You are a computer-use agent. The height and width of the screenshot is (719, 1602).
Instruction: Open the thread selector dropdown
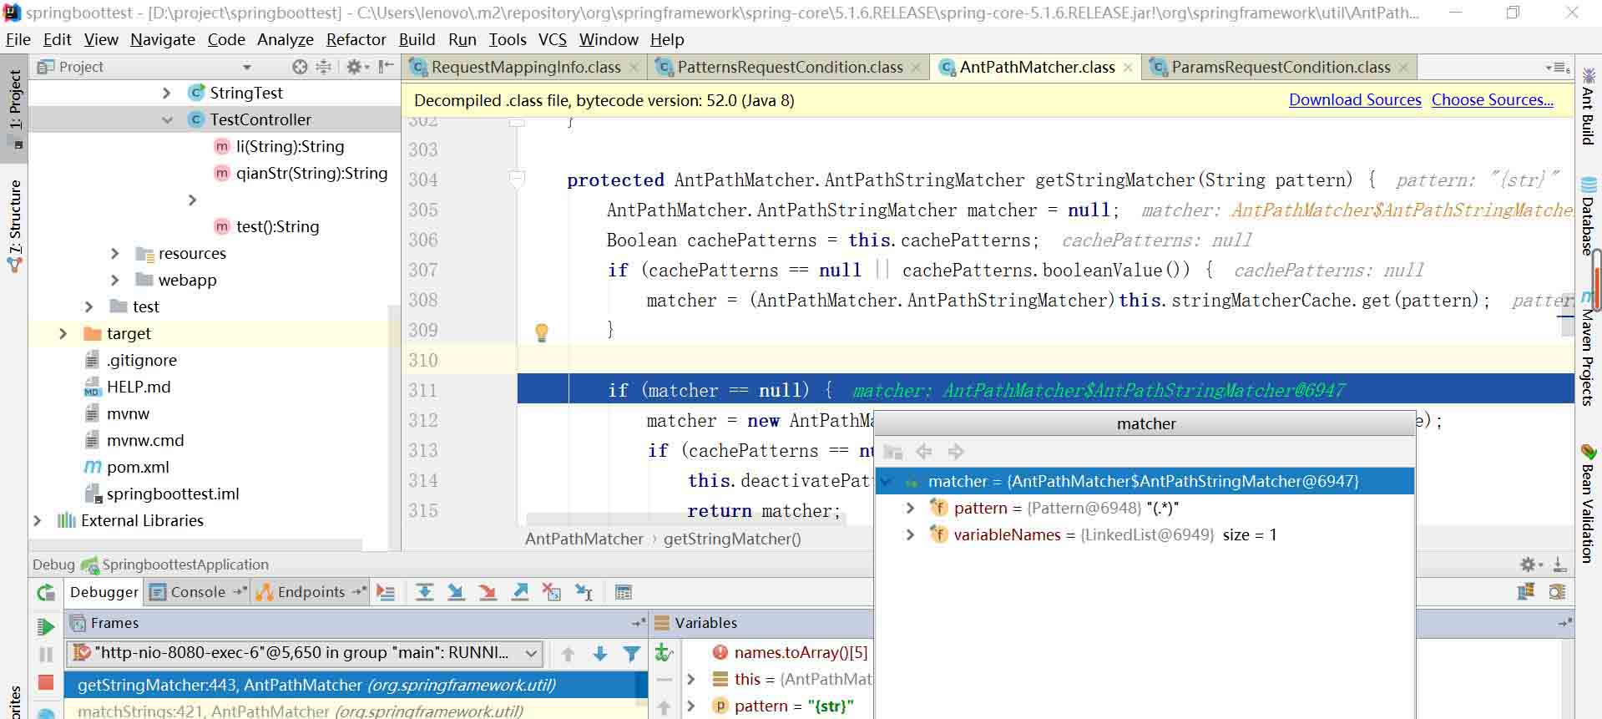[531, 653]
